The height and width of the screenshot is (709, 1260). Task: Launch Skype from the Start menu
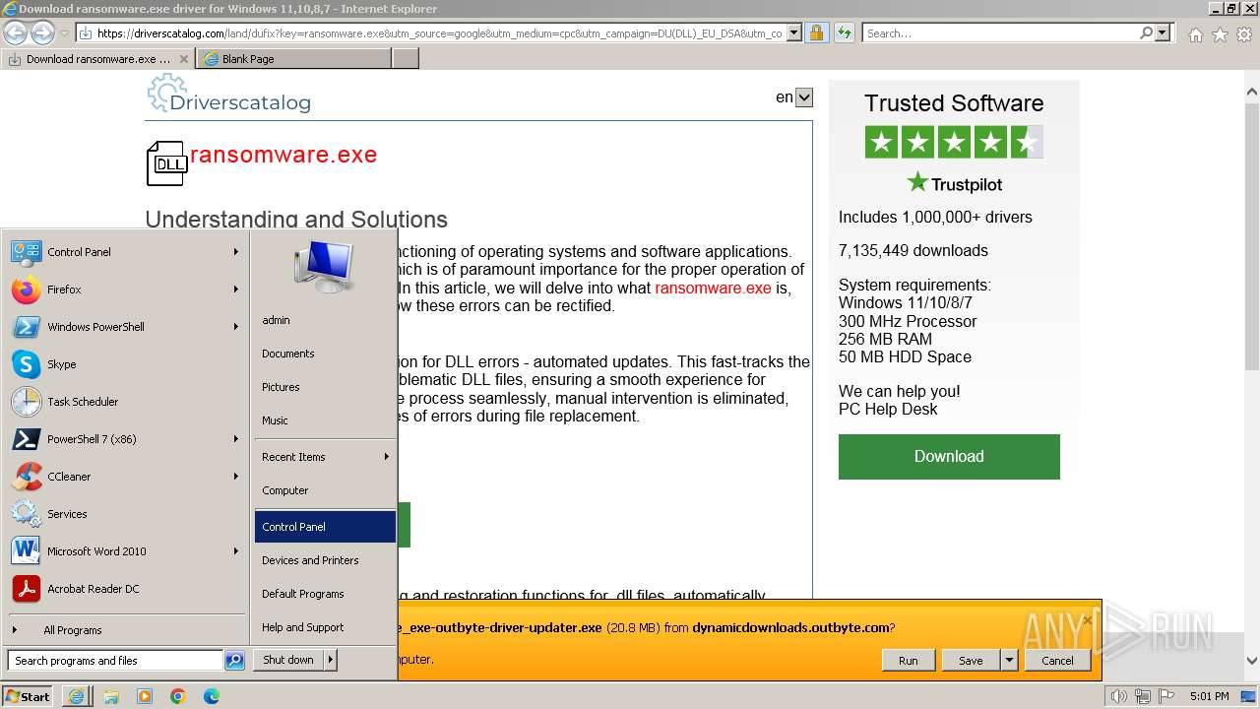[x=124, y=364]
